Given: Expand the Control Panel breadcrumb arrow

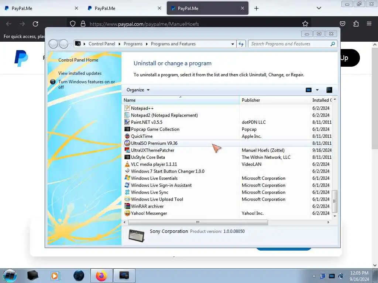Looking at the screenshot, I should pyautogui.click(x=120, y=44).
